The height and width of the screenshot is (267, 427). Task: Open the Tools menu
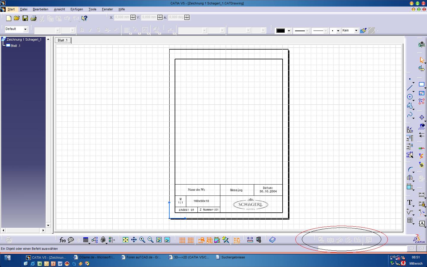tap(92, 9)
